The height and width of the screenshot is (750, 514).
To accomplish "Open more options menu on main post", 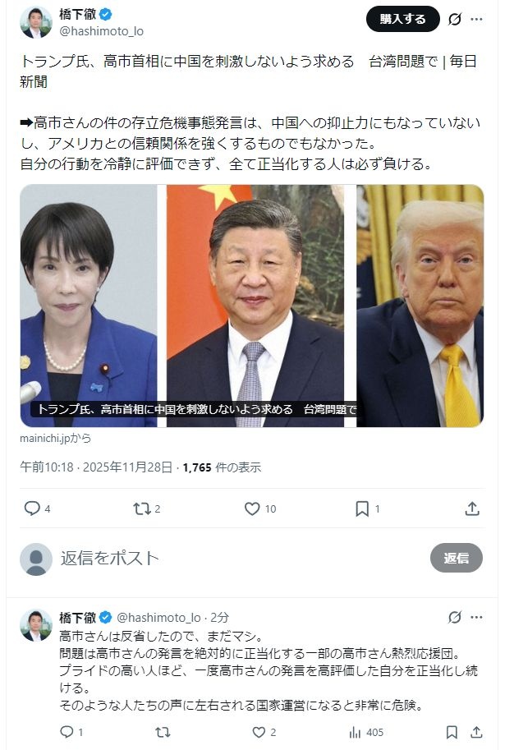I will [x=476, y=19].
